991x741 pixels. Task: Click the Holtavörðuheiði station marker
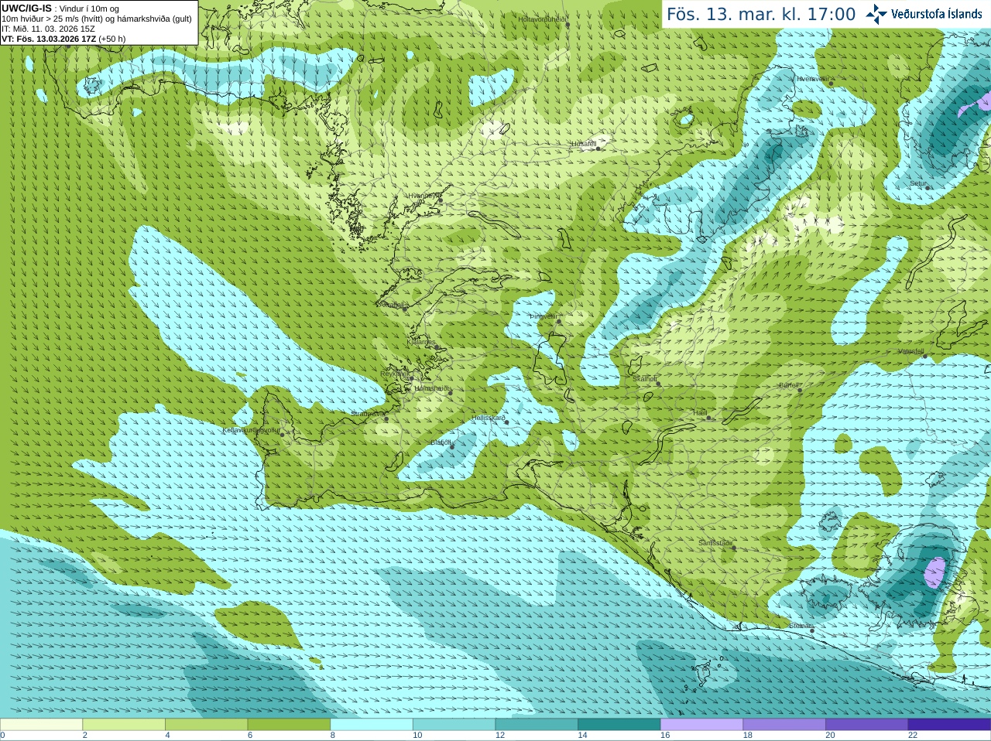pyautogui.click(x=567, y=25)
